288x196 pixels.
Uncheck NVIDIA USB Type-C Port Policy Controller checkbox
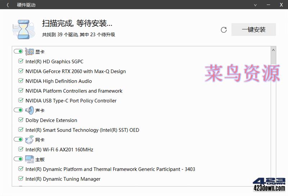tap(21, 100)
